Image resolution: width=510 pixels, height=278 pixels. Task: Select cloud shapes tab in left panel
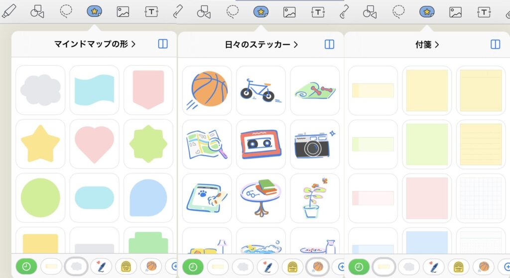pyautogui.click(x=76, y=267)
